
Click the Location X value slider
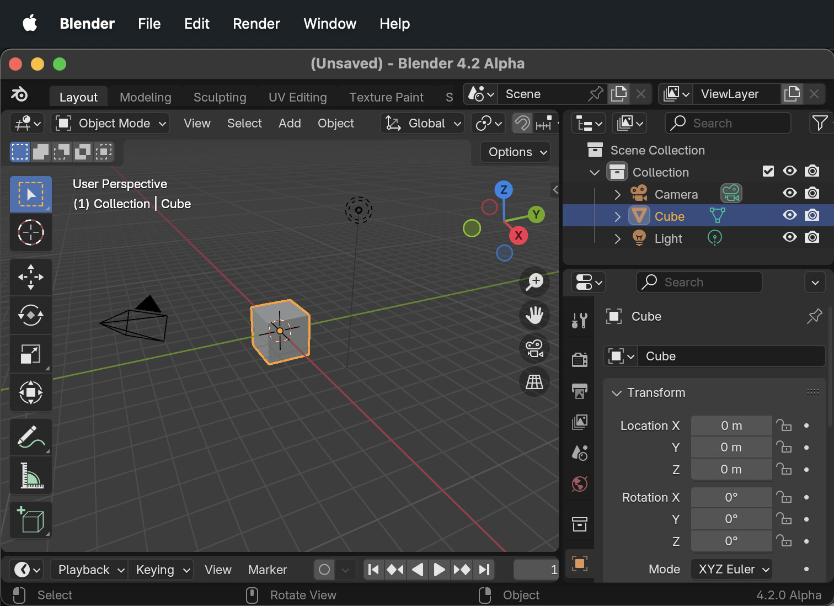click(731, 425)
